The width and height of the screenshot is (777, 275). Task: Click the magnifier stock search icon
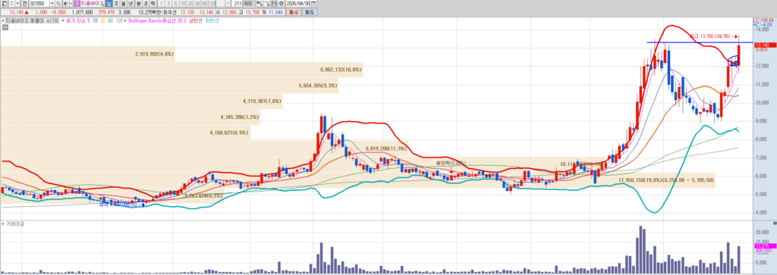pyautogui.click(x=58, y=4)
